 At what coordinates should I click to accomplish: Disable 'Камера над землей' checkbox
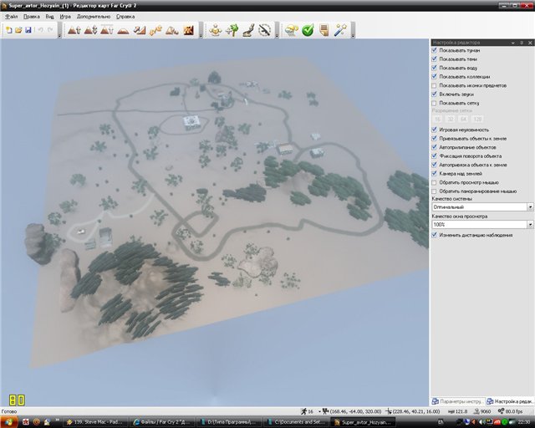click(434, 174)
